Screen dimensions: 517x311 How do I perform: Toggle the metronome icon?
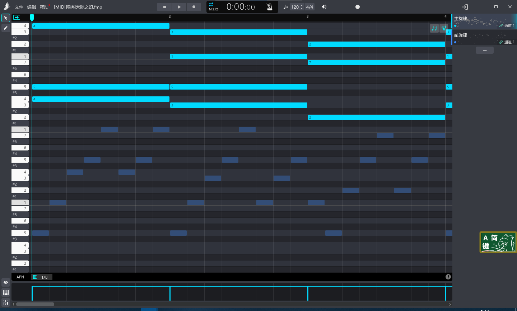point(270,7)
